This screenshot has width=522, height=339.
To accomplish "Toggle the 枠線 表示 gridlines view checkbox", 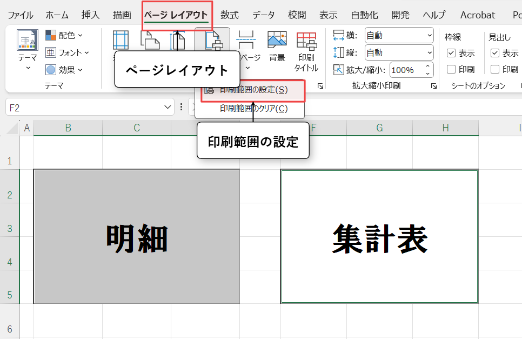I will (x=451, y=53).
